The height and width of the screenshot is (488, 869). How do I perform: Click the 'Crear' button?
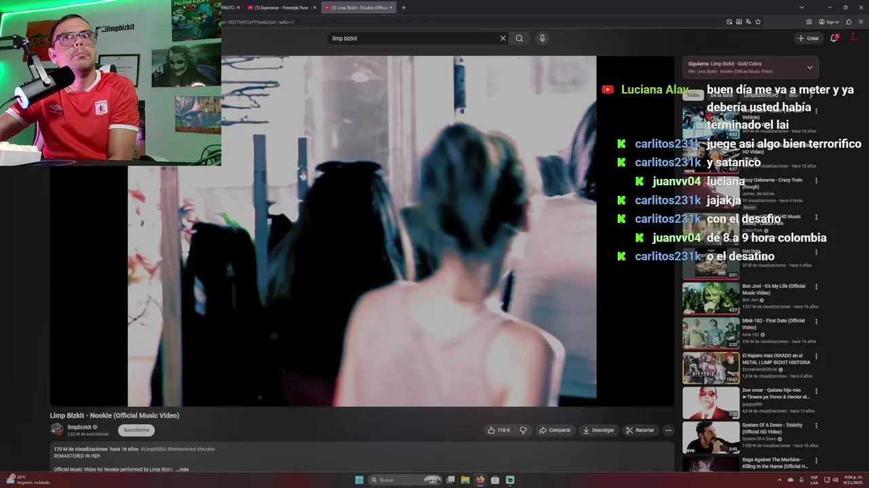(809, 39)
